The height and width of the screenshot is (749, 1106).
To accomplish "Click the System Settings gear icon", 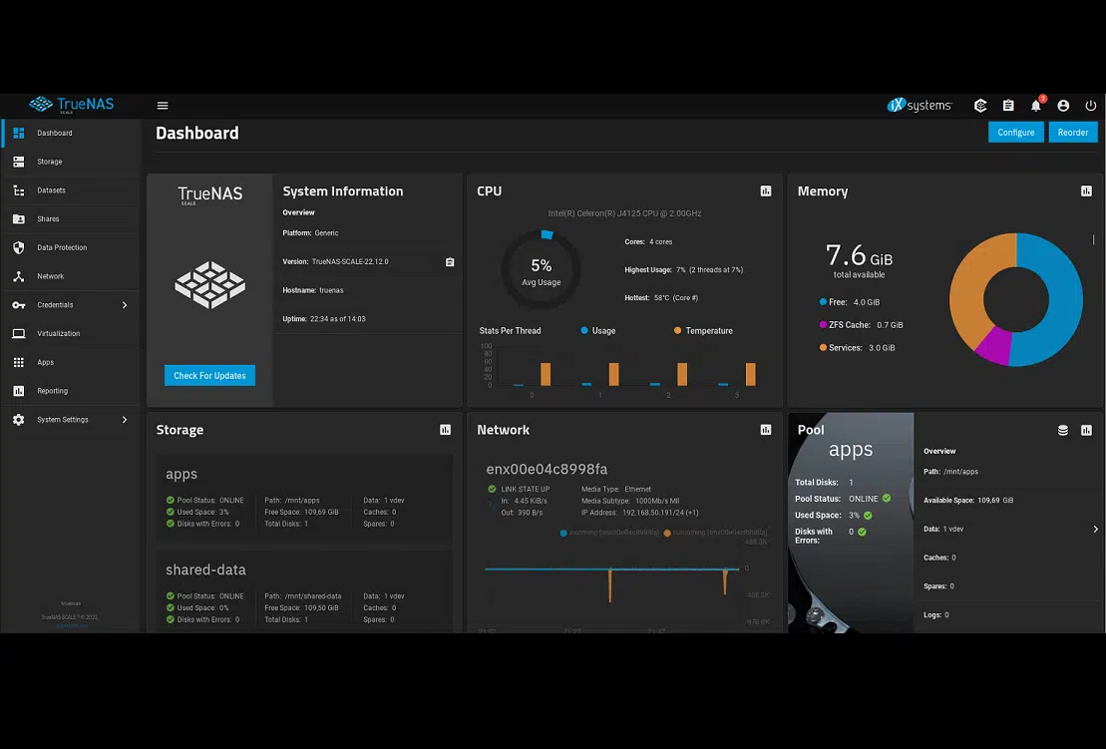I will 19,420.
